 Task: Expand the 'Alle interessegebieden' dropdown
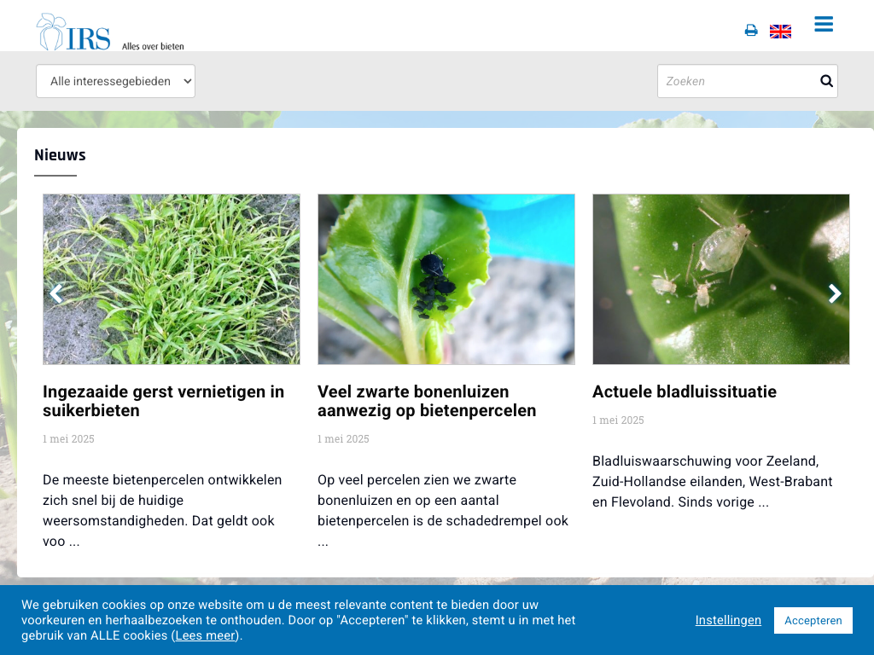coord(115,81)
